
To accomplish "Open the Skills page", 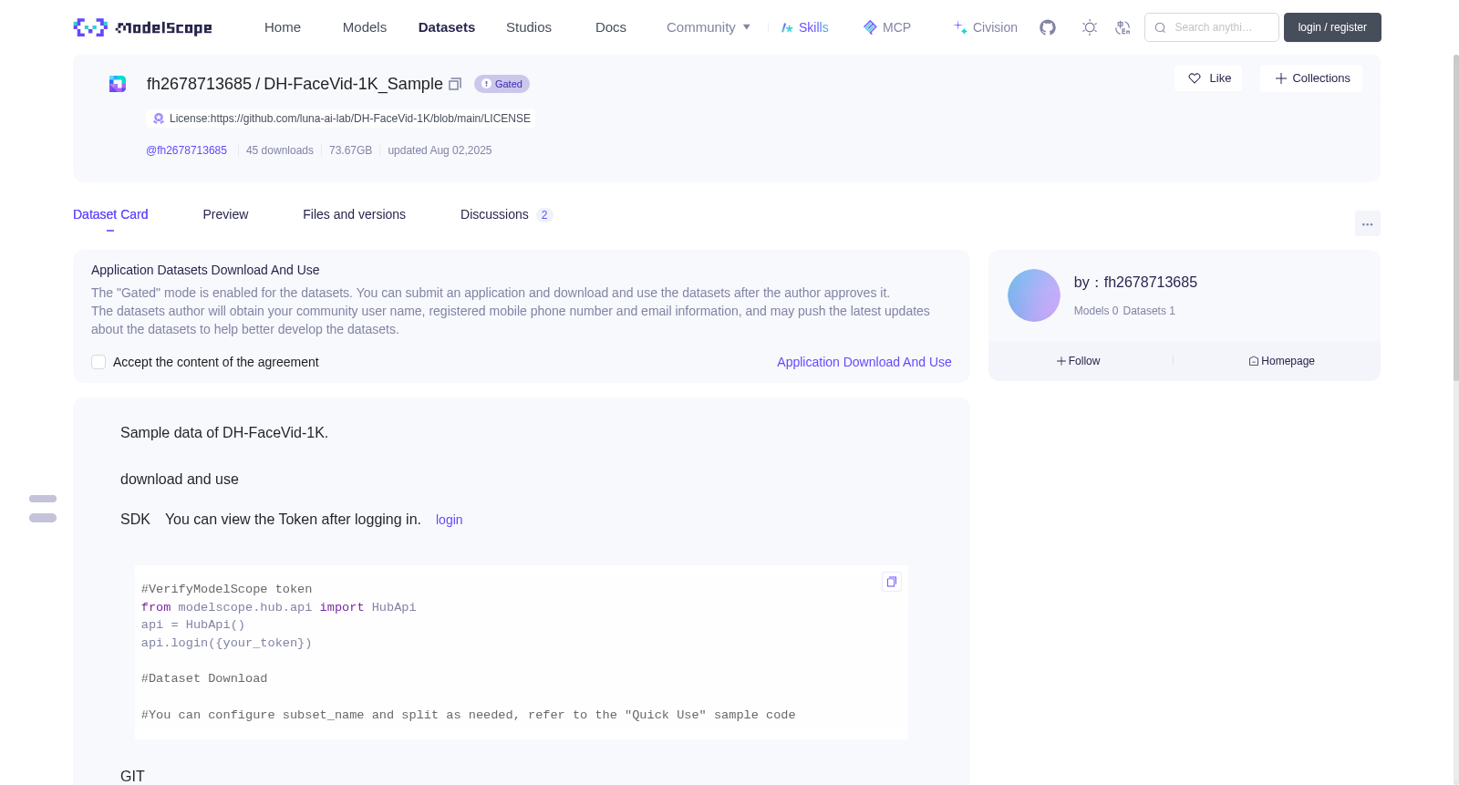I will (x=805, y=27).
